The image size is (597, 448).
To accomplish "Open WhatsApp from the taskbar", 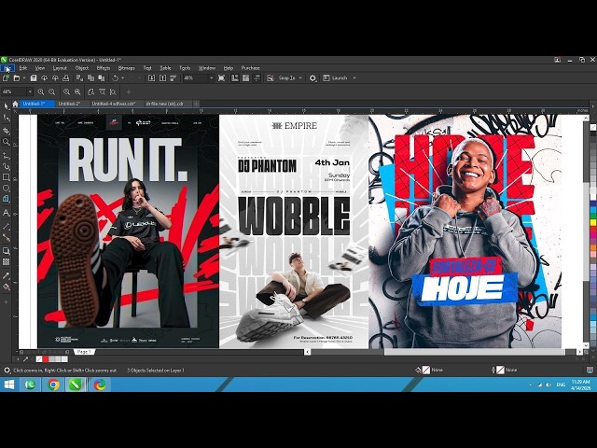I will point(31,385).
